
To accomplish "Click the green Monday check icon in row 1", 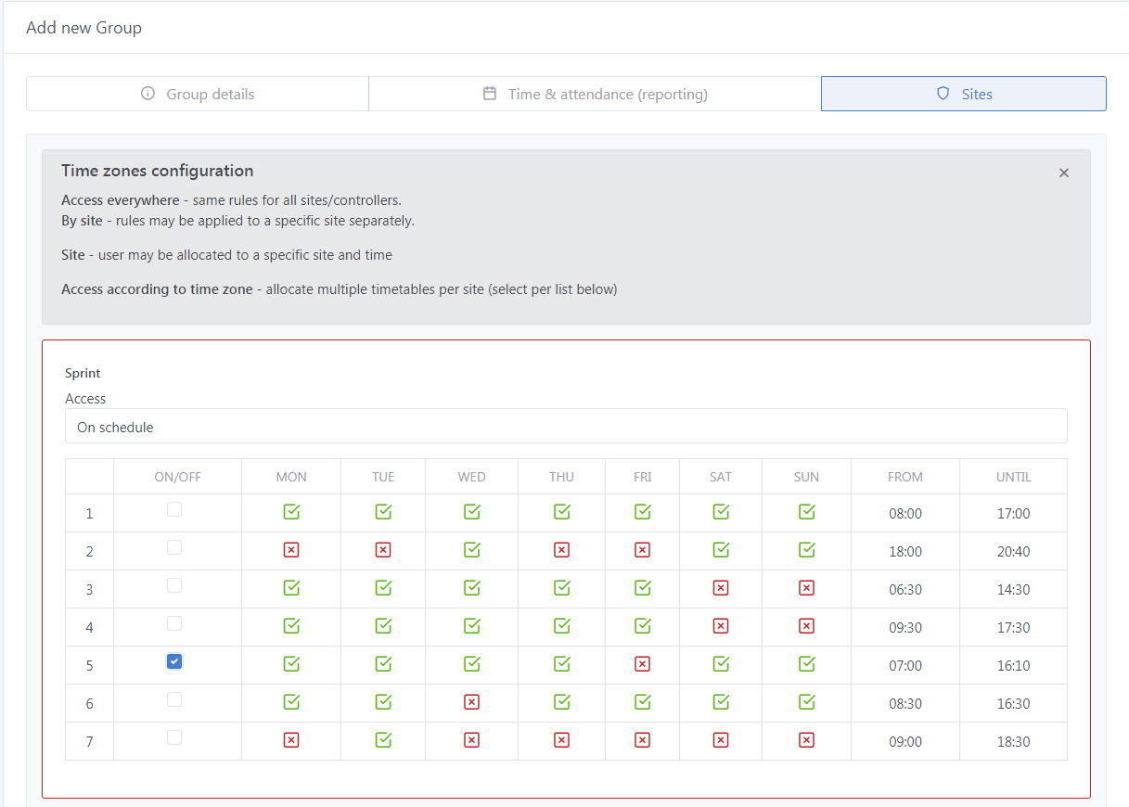I will point(291,512).
